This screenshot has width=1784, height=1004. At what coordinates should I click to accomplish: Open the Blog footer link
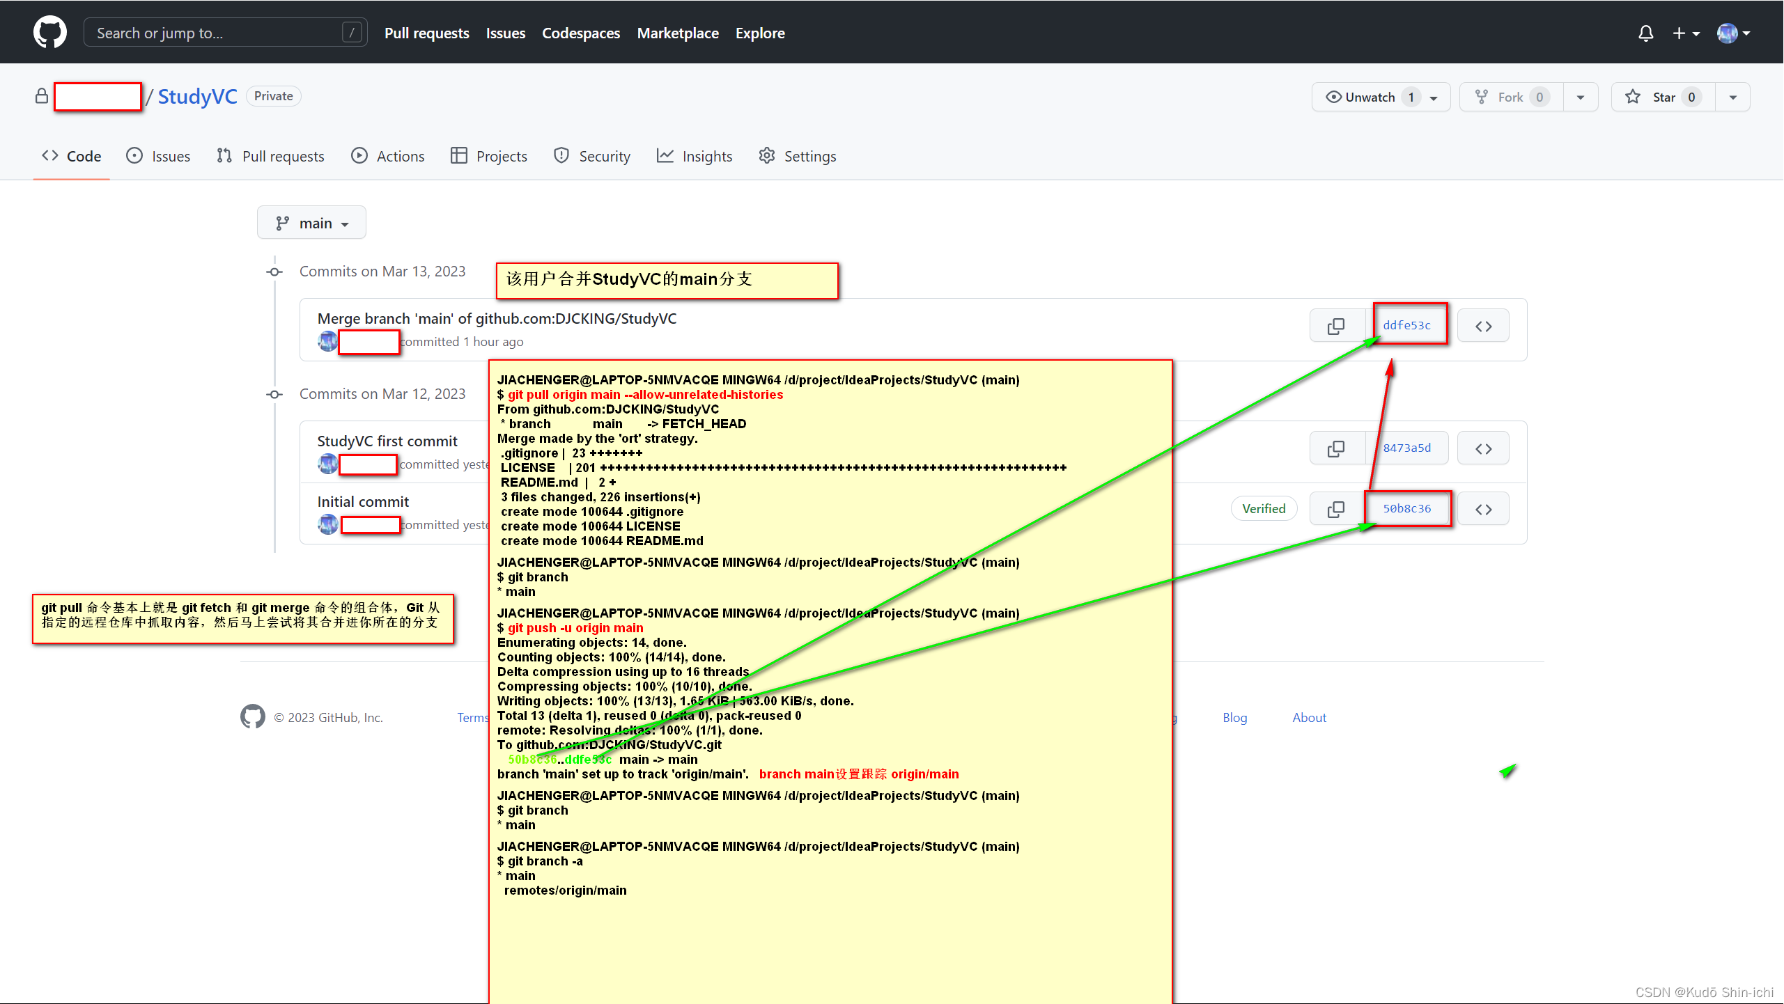point(1234,717)
